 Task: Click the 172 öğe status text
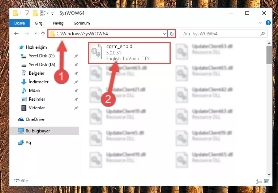[21, 181]
